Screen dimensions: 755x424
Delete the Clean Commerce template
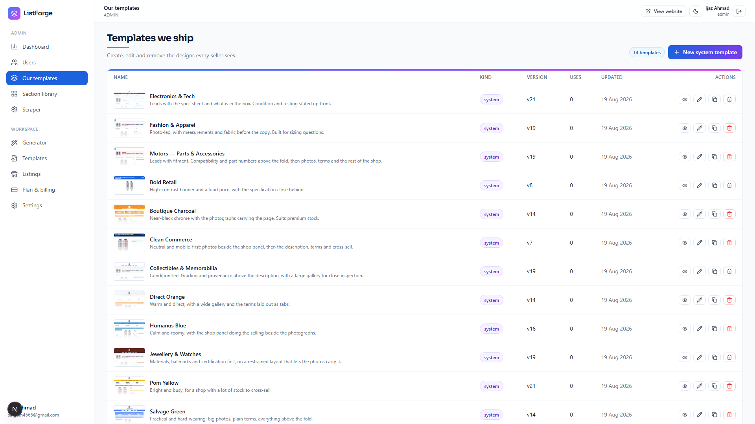[x=729, y=243]
